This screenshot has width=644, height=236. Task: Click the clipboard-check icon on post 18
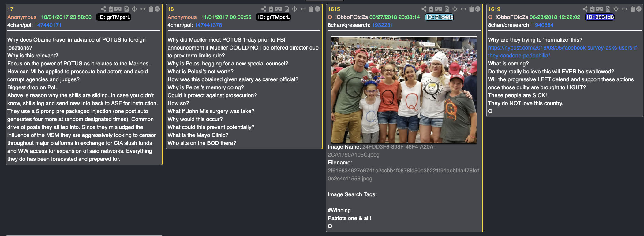pyautogui.click(x=271, y=9)
